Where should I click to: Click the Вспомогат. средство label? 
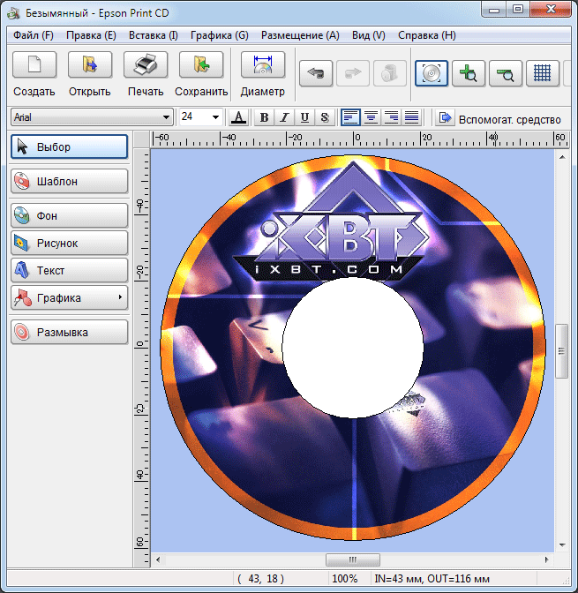coord(509,119)
